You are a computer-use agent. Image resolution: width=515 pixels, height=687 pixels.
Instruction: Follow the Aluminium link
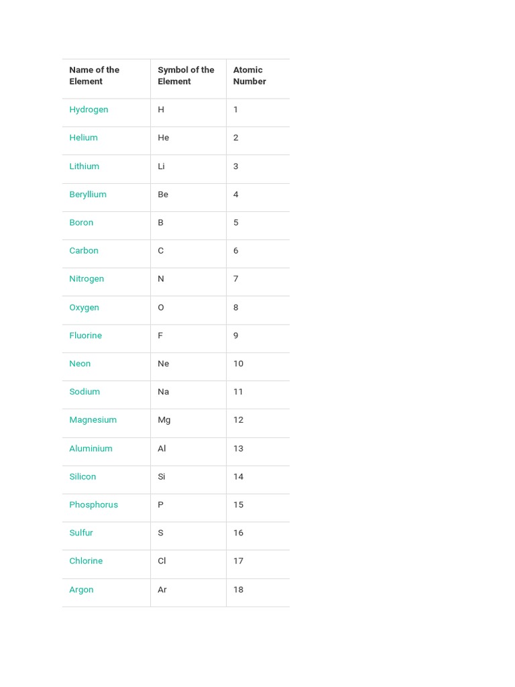(91, 449)
